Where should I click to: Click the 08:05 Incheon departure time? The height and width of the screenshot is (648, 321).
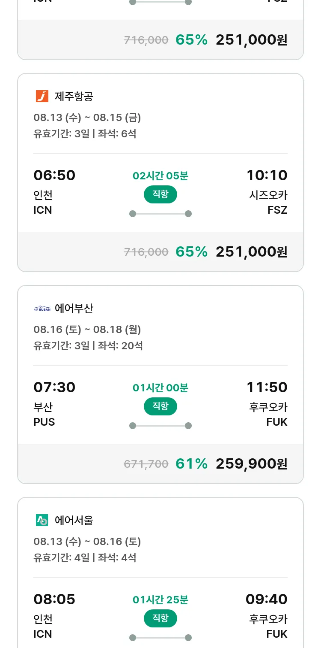click(x=54, y=600)
